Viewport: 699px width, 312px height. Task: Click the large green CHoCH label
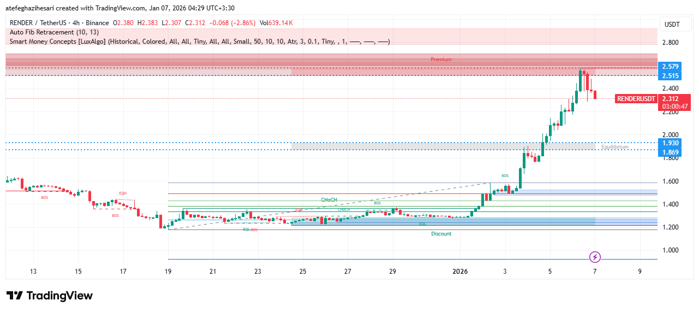point(328,200)
